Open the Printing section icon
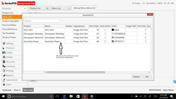Image resolution: width=176 pixels, height=99 pixels. tap(4, 71)
